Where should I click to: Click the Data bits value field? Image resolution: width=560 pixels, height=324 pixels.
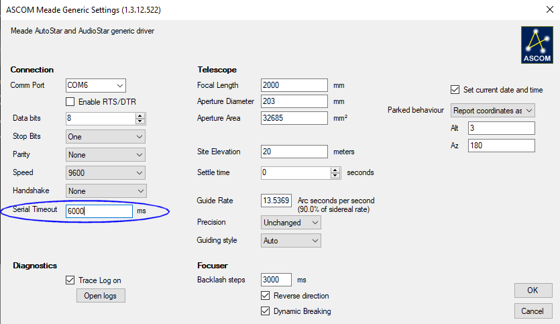tap(101, 119)
